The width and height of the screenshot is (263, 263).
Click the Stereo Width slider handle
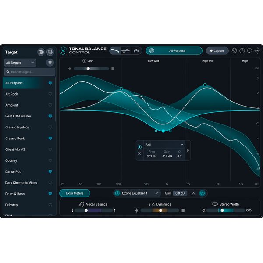point(222,210)
